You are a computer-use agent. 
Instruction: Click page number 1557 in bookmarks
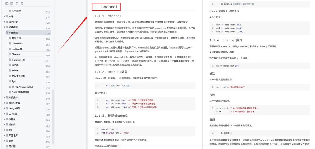pyautogui.click(x=47, y=147)
